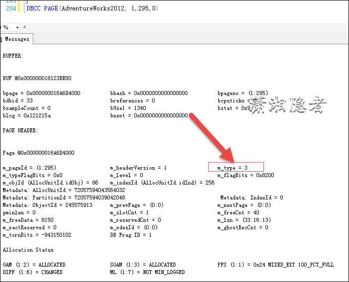Click PFS (1:1) = 0x24 MIXED_EXT line

coord(276,265)
